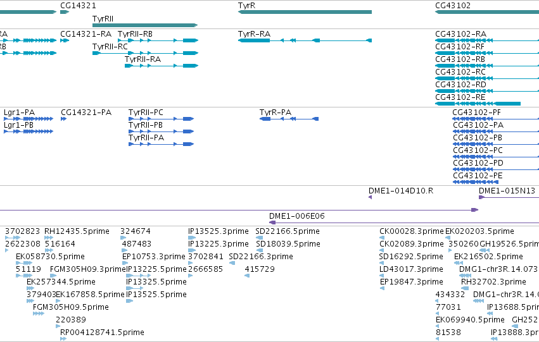Open the IP13525.3prime EST label

[x=219, y=231]
